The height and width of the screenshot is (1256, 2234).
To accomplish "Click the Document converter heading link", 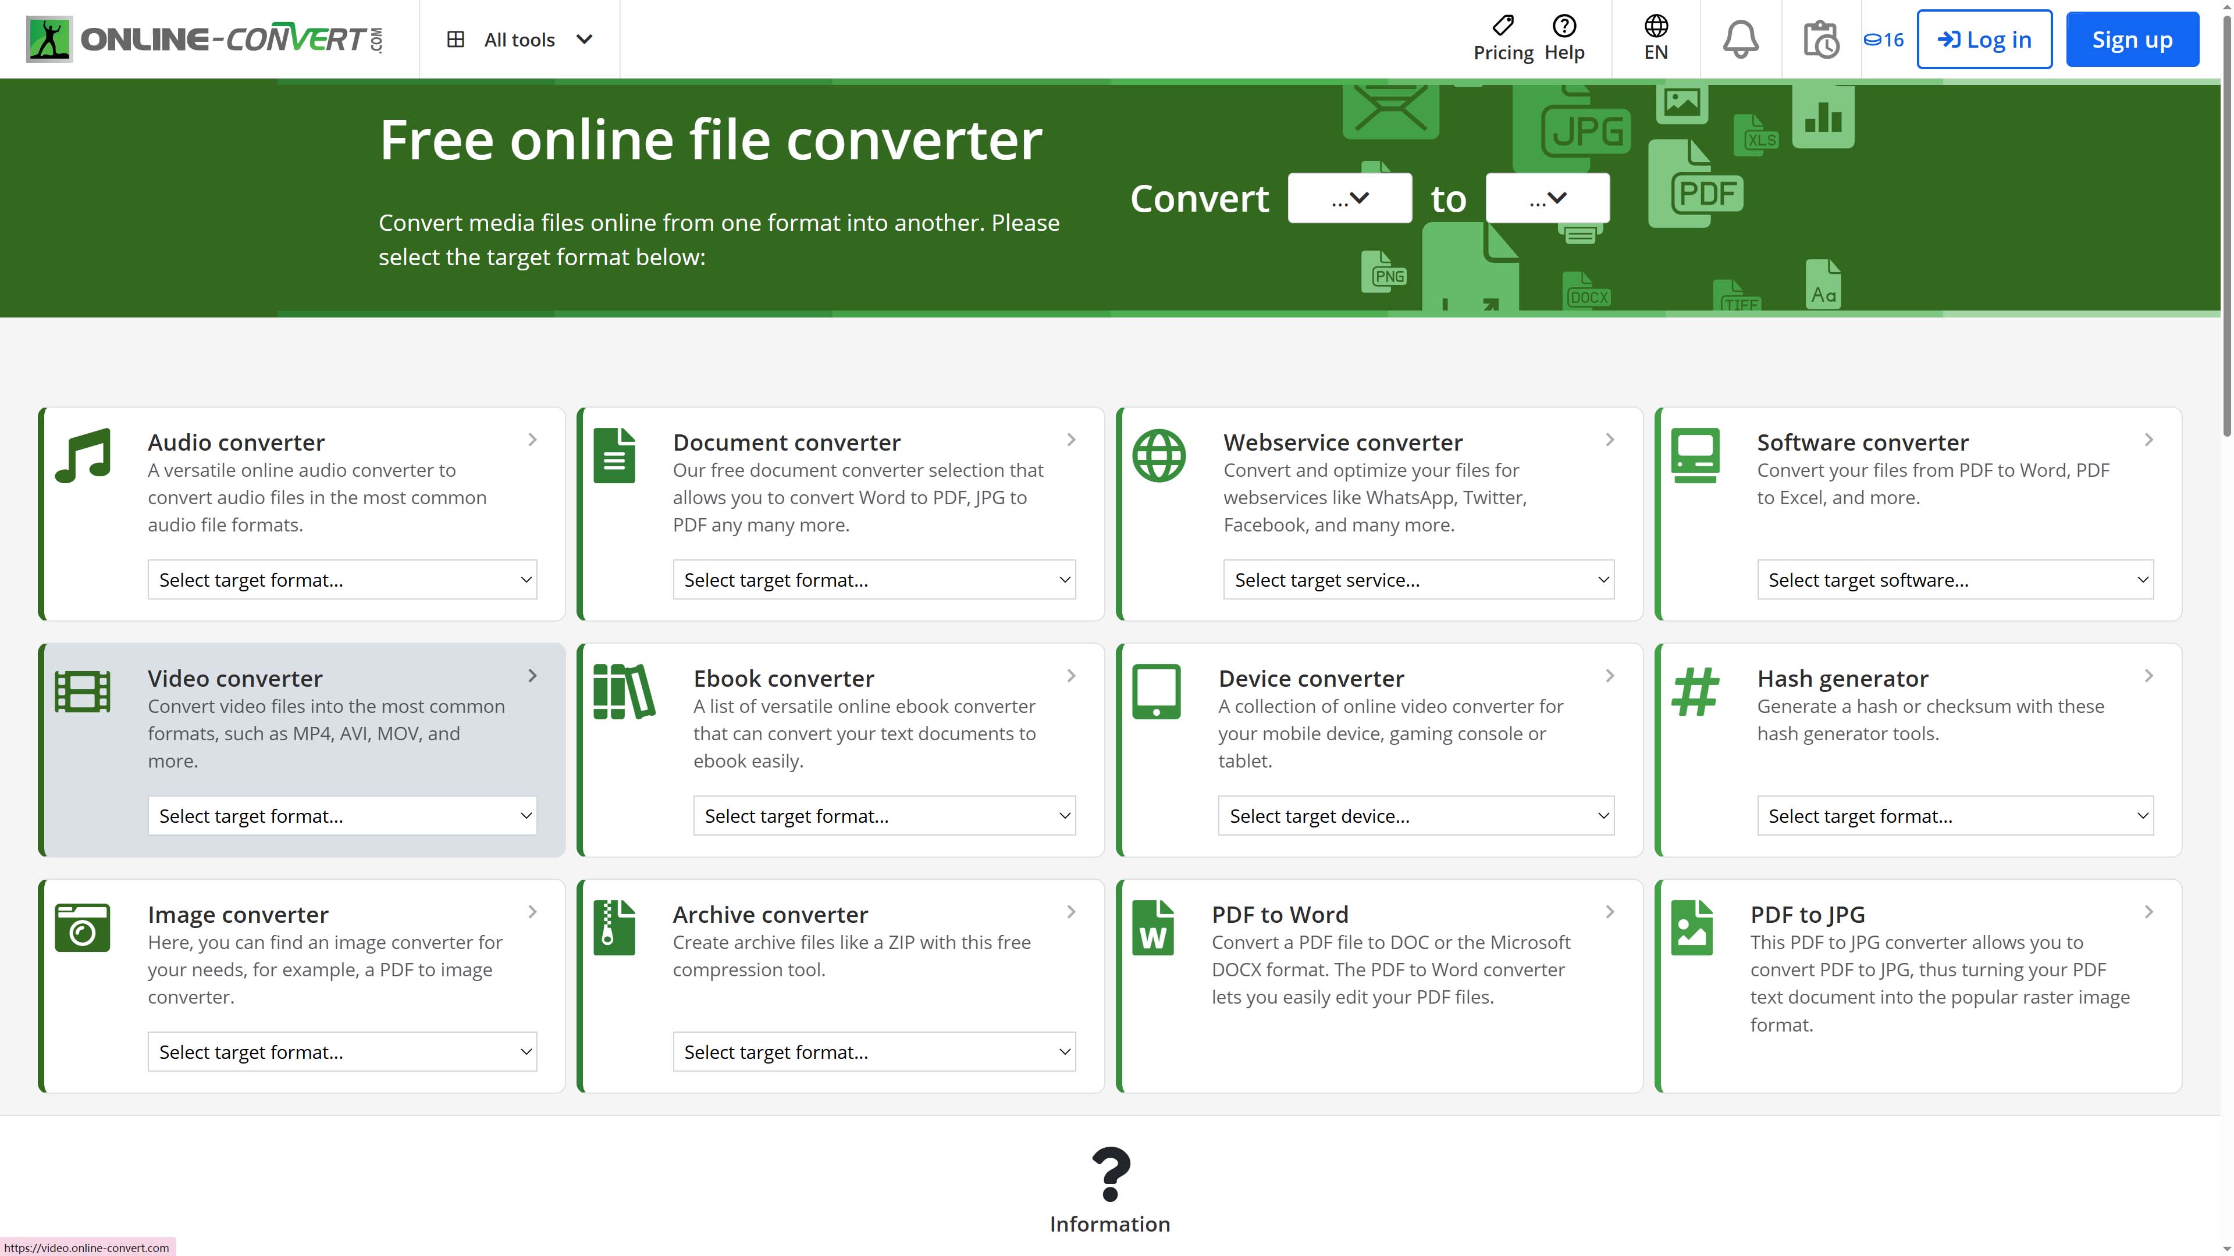I will click(x=787, y=442).
